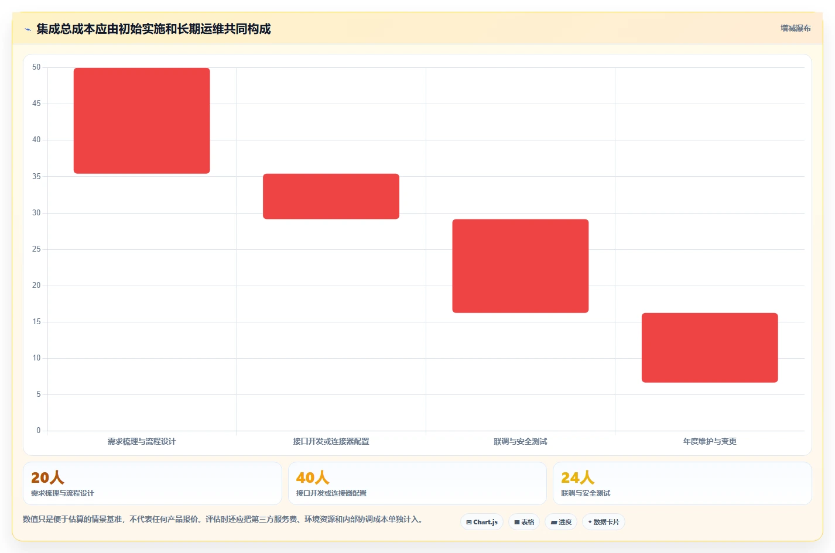Viewport: 835px width, 553px height.
Task: Click the x-axis label 年度维护与变更
Action: pyautogui.click(x=710, y=441)
